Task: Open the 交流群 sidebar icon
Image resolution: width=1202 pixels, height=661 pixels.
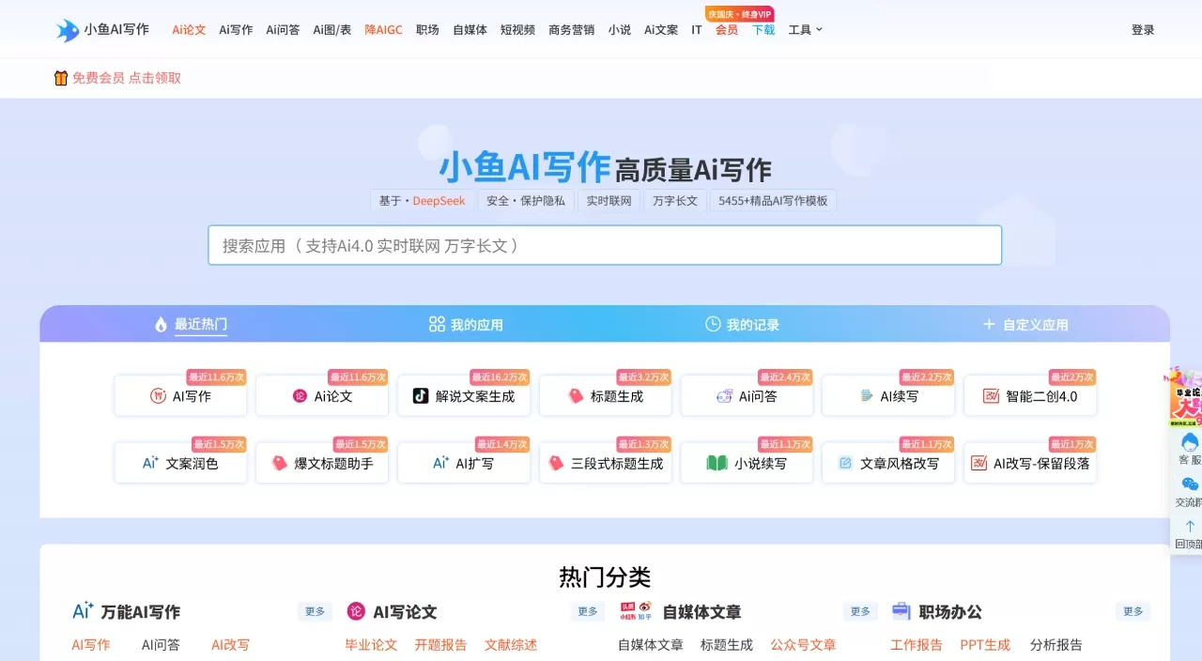Action: tap(1189, 492)
